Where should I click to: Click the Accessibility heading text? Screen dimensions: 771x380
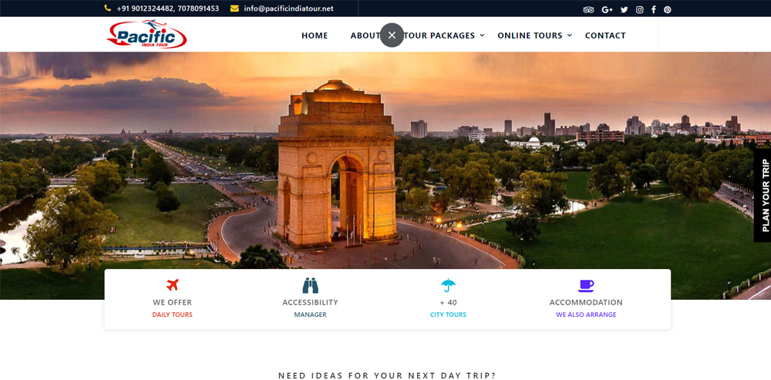pos(310,302)
